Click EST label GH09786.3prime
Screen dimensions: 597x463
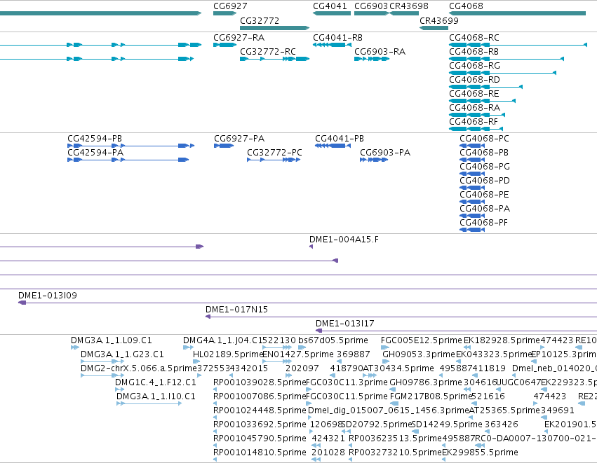click(426, 382)
